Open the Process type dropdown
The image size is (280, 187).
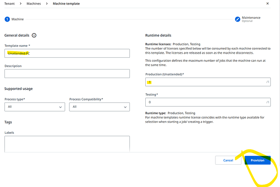coord(35,107)
